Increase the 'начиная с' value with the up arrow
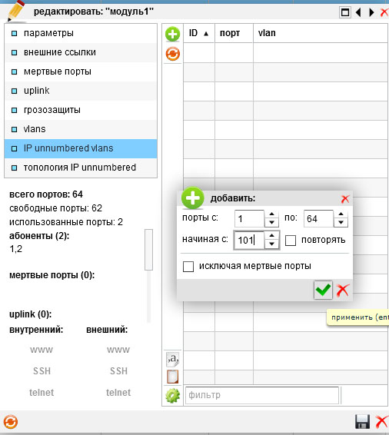 (x=271, y=236)
